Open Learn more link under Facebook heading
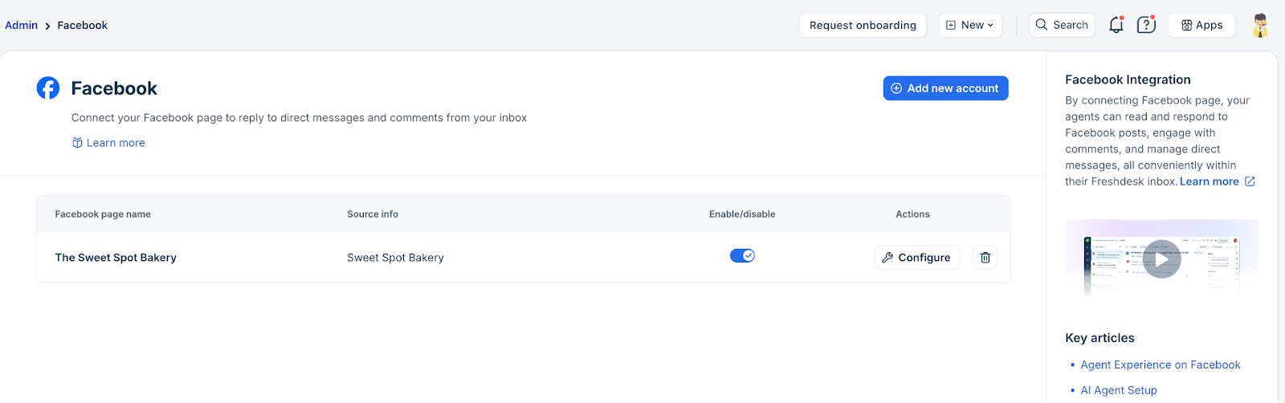Screen dimensions: 1285x403 click(x=108, y=143)
